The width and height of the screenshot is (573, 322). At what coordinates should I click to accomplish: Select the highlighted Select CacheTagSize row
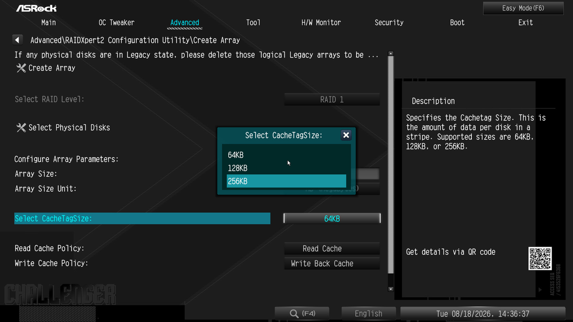(142, 218)
